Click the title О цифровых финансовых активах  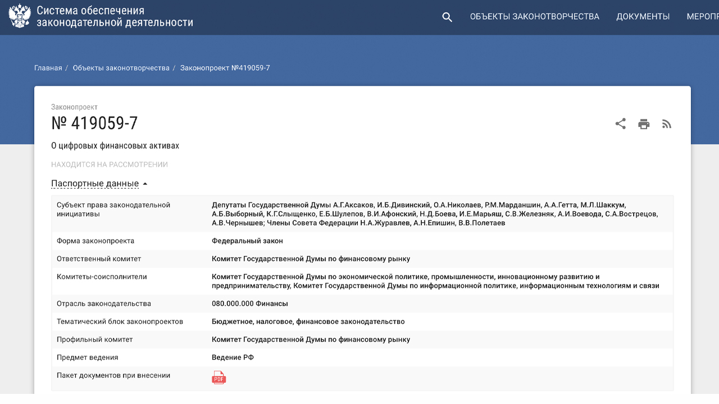(x=115, y=146)
